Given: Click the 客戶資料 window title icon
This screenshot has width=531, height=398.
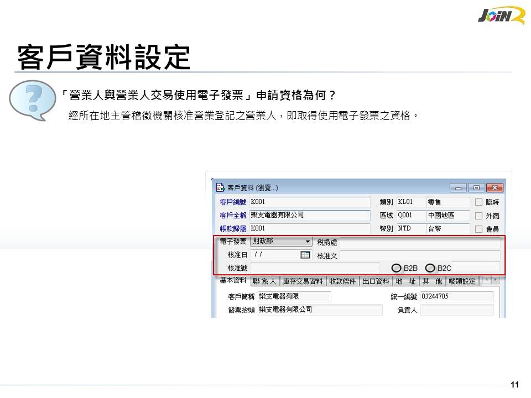Looking at the screenshot, I should coord(220,187).
